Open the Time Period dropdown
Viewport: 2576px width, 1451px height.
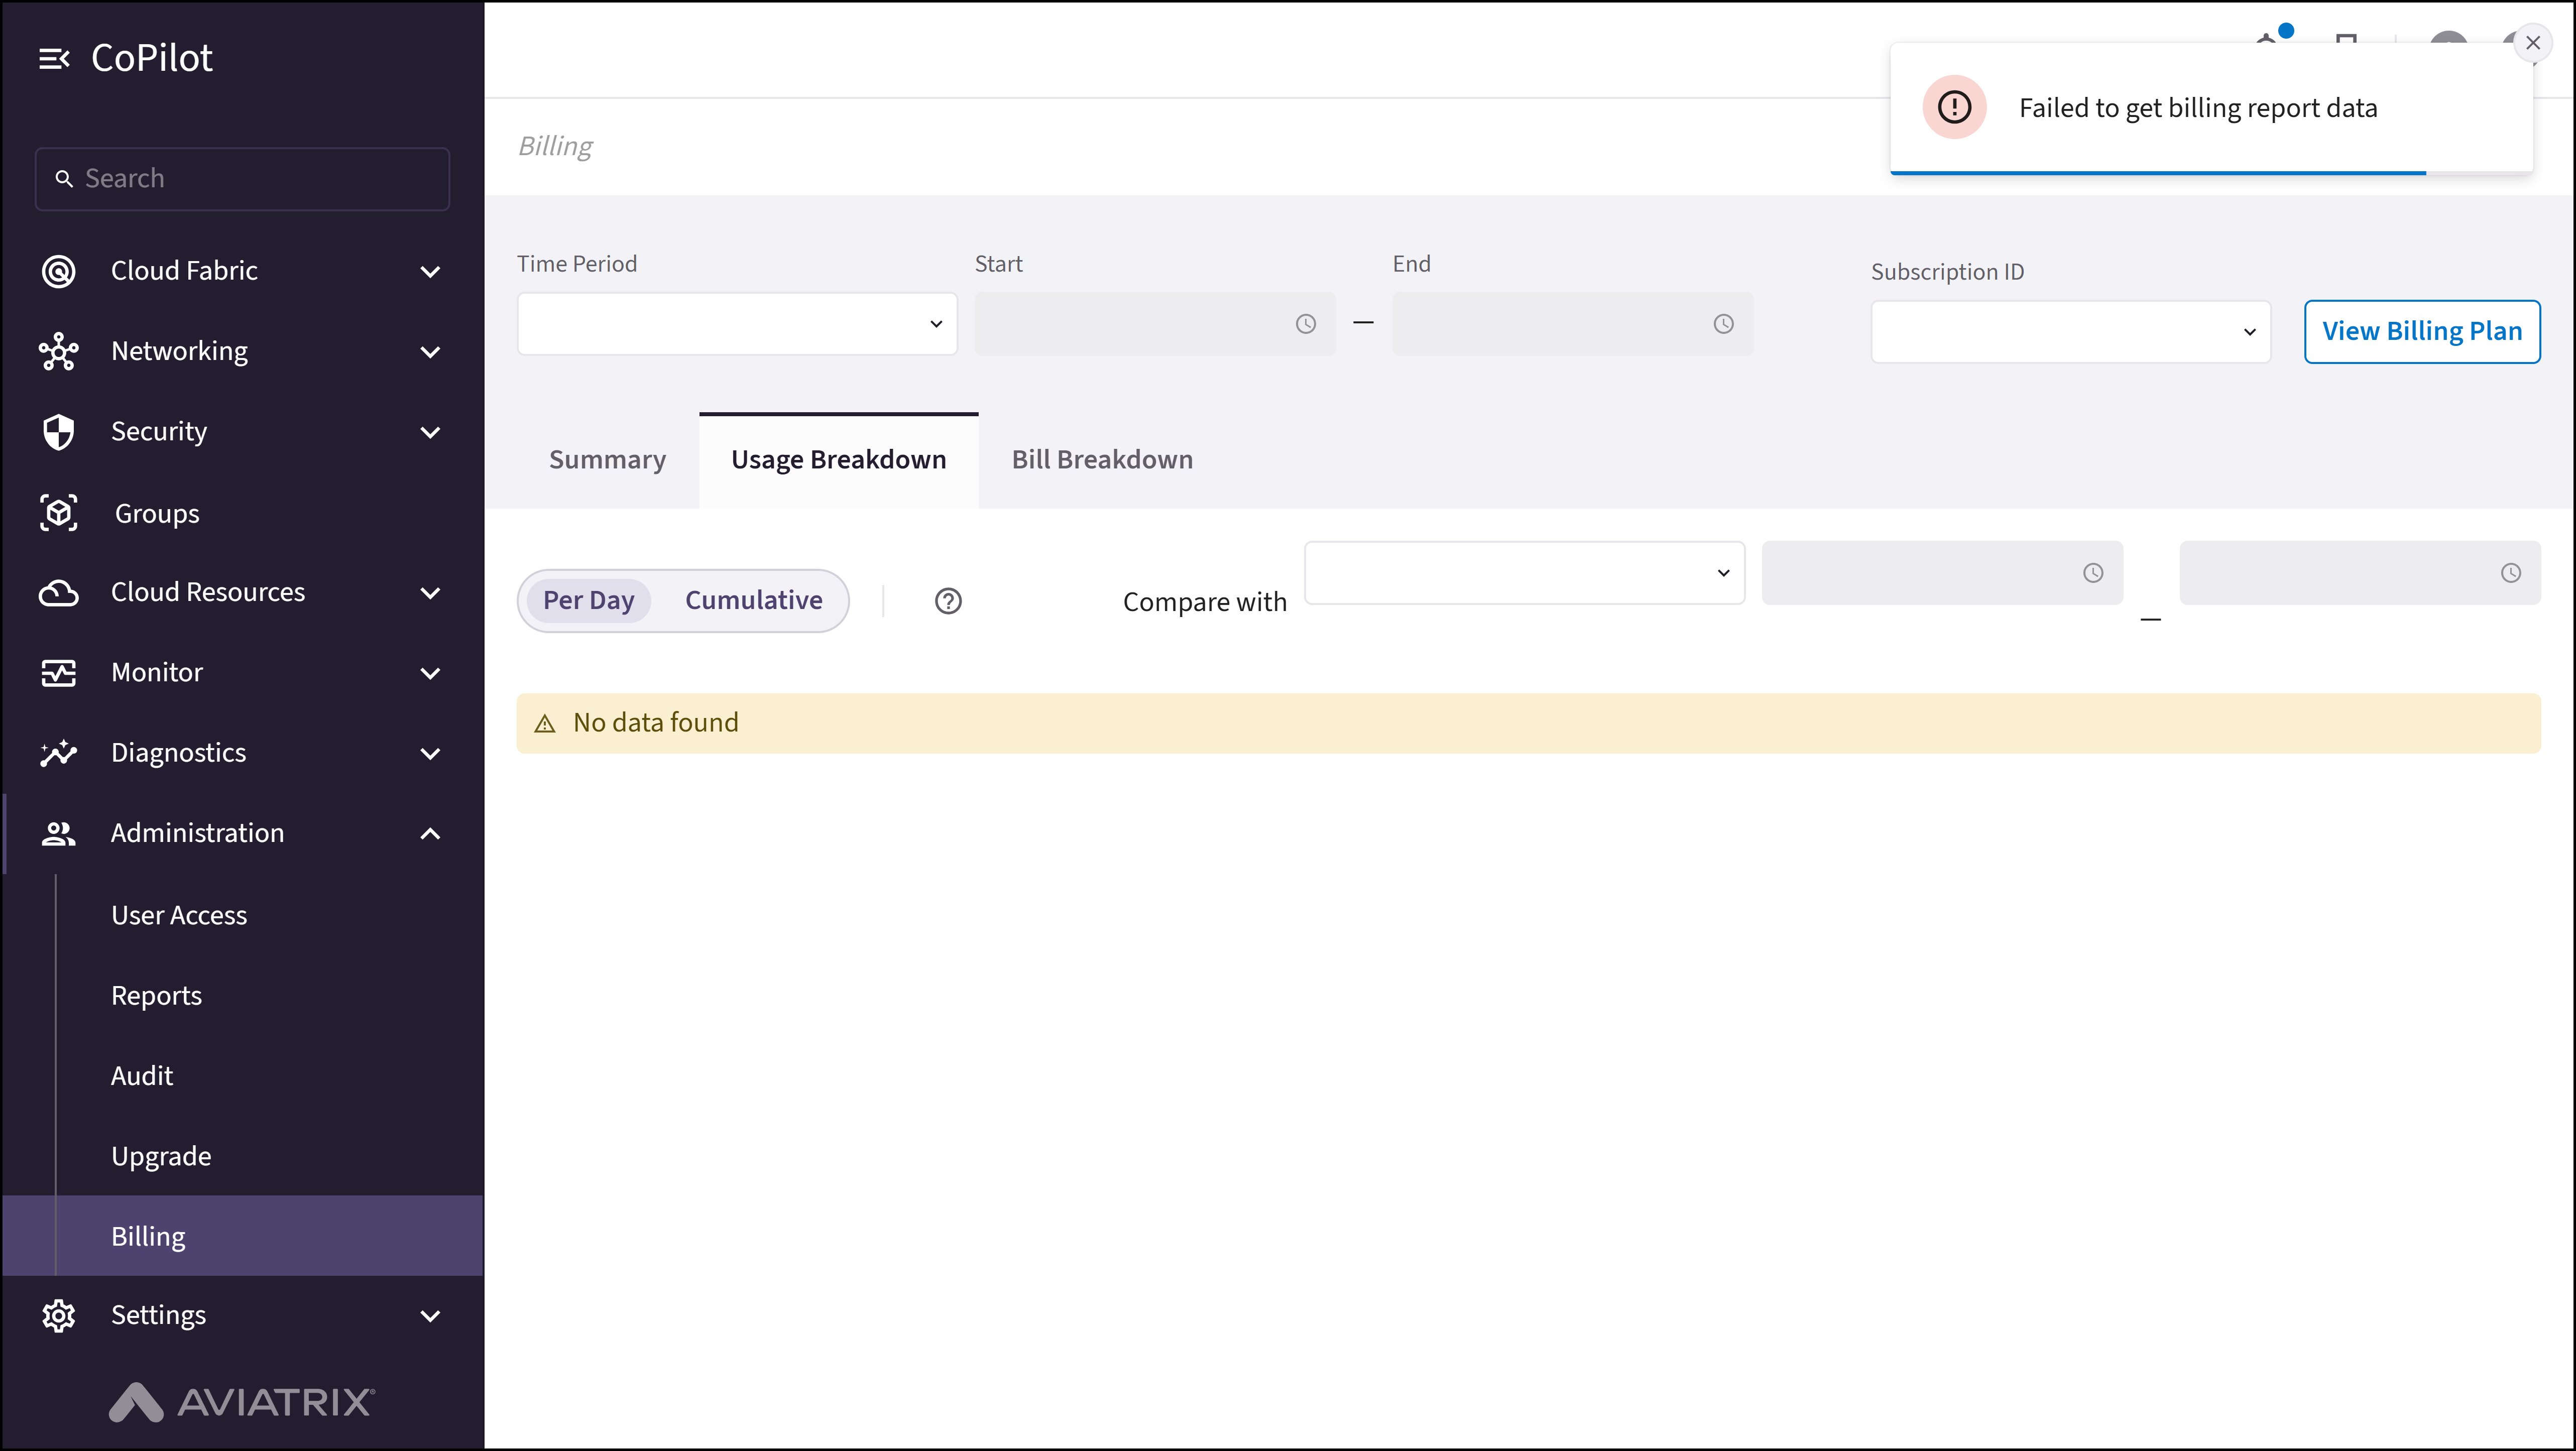pyautogui.click(x=736, y=324)
